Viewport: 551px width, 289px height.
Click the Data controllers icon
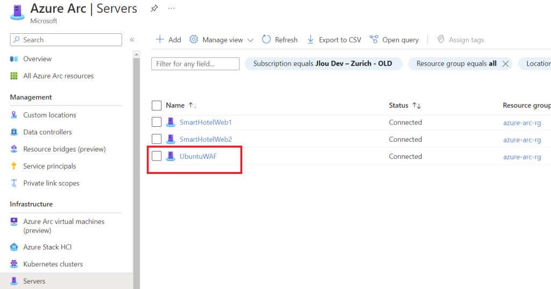point(14,132)
